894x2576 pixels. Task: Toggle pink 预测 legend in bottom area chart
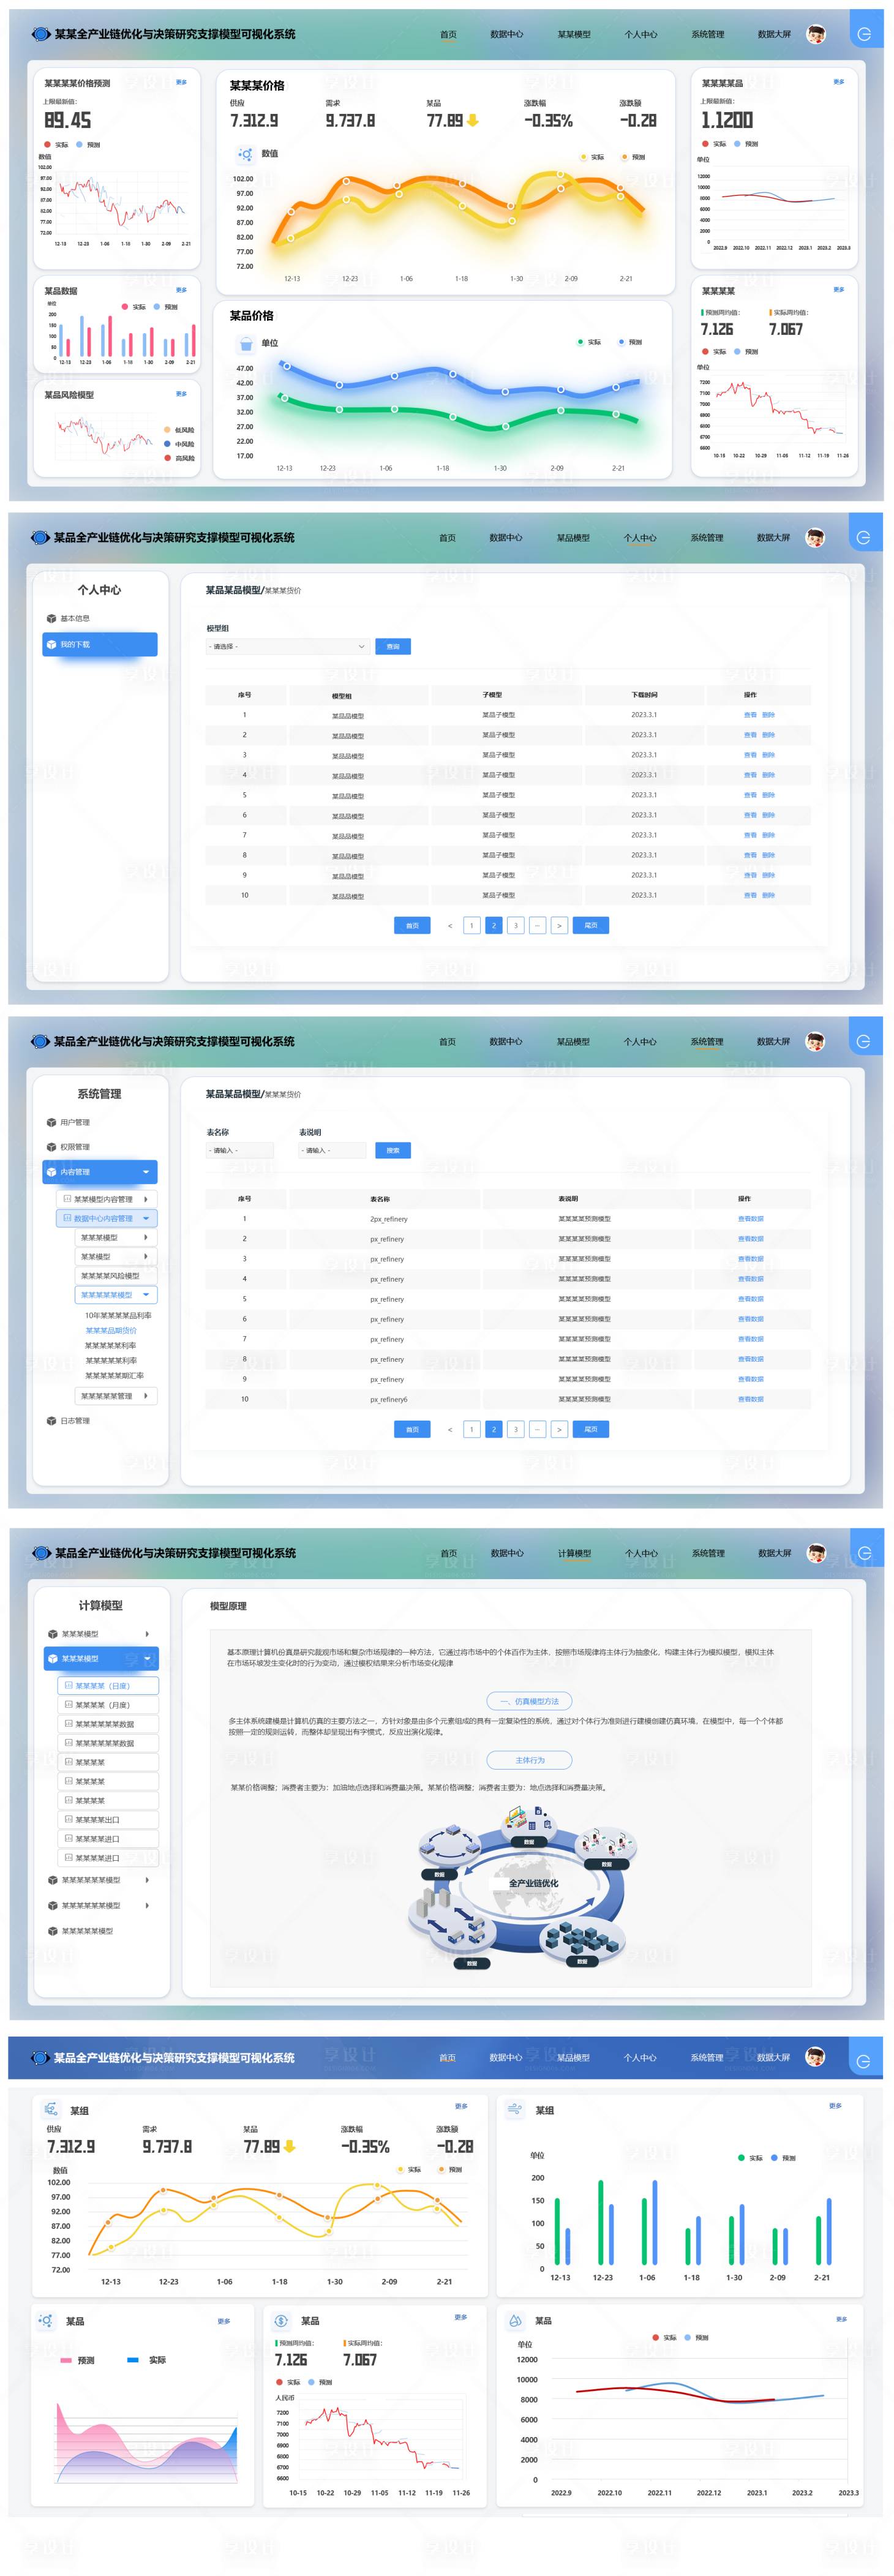(x=77, y=2359)
